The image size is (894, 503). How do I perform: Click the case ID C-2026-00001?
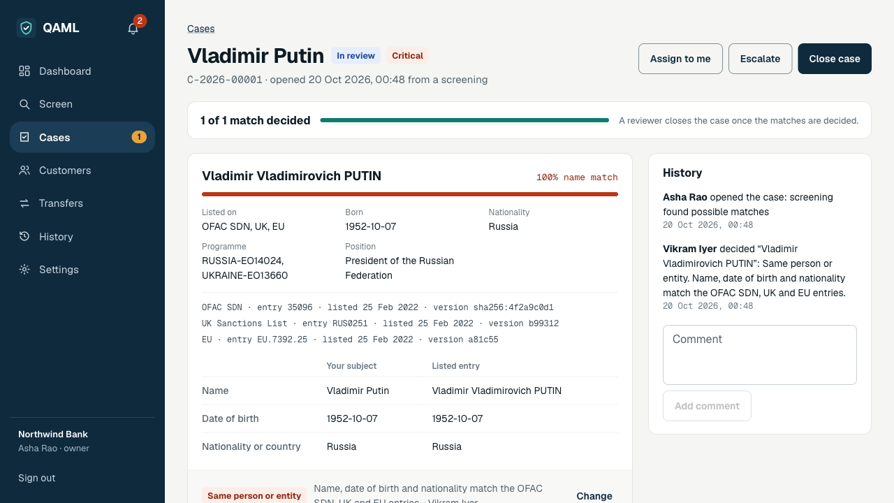click(x=225, y=80)
